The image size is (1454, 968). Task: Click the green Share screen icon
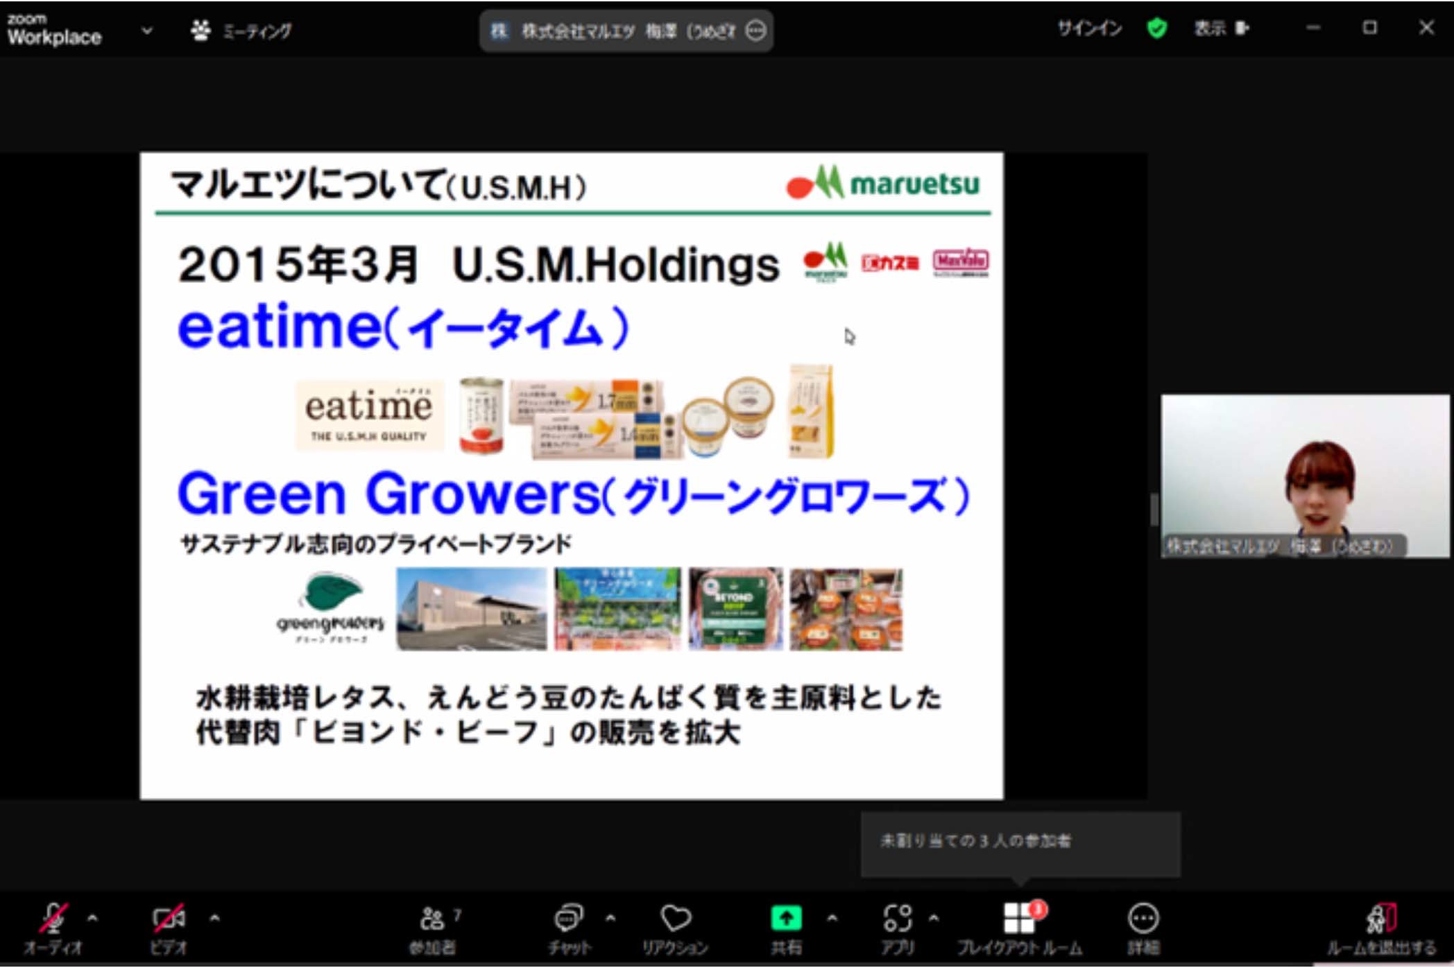[786, 919]
